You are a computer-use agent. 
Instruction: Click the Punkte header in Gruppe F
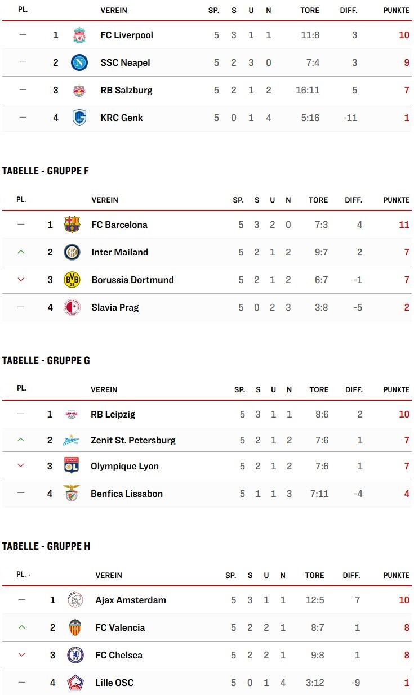click(x=396, y=200)
